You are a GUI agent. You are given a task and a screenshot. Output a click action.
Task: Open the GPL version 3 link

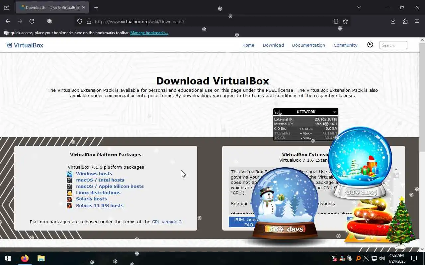tap(167, 222)
